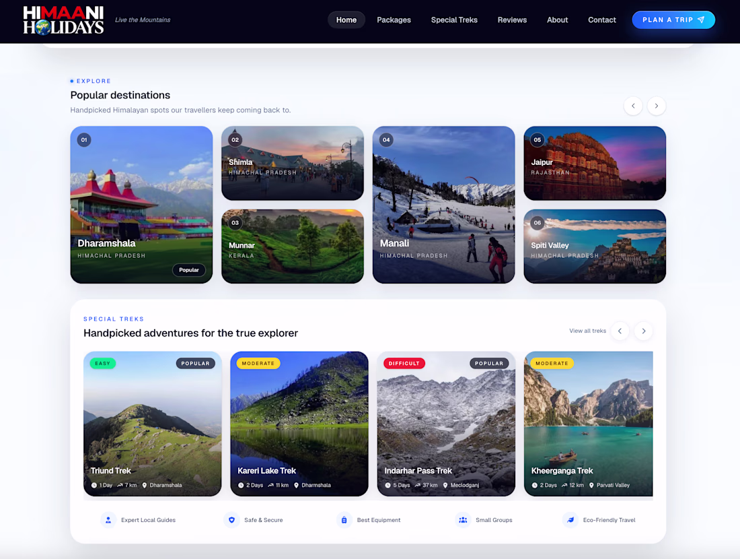
Task: Click the Plan a Trip button
Action: (x=673, y=20)
